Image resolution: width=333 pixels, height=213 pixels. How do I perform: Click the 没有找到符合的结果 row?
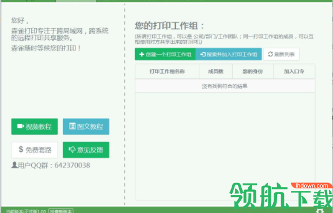[225, 86]
